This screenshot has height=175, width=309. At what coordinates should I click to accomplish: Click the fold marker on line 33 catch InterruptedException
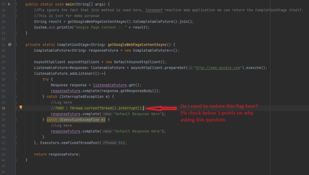pos(15,97)
